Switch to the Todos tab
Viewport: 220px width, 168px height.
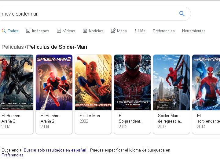13,31
